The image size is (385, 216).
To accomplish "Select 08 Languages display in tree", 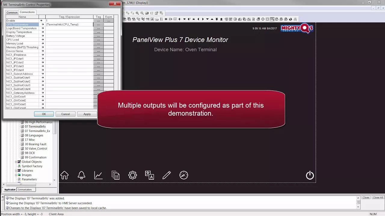I will 34,135.
